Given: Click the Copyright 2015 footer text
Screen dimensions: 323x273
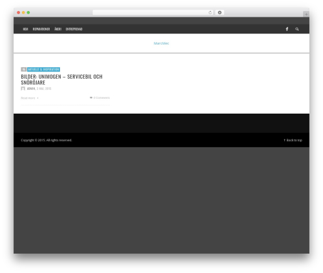Looking at the screenshot, I should point(47,140).
